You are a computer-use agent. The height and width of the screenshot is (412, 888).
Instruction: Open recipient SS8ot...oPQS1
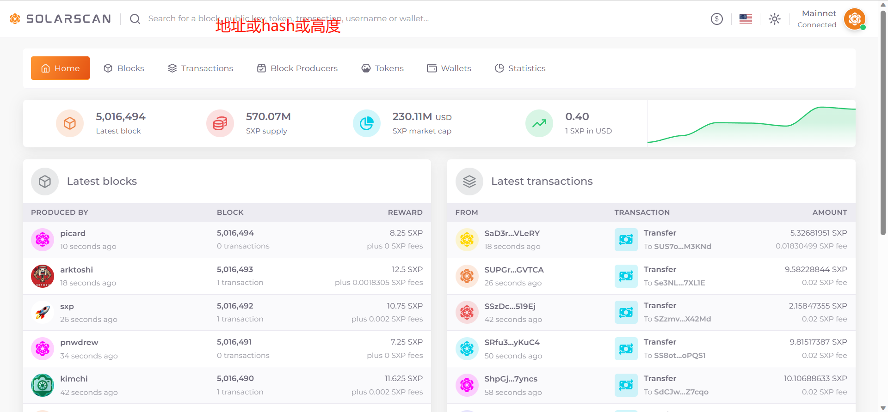[680, 355]
